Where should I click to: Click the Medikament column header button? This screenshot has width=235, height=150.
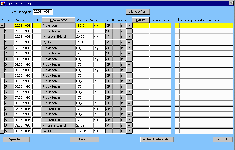(59, 20)
